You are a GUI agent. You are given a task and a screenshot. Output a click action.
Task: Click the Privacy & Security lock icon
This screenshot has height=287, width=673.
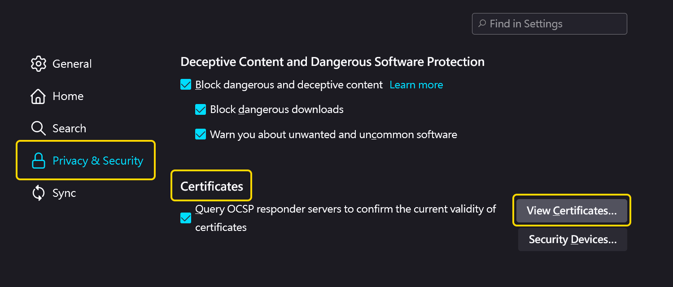pos(39,161)
